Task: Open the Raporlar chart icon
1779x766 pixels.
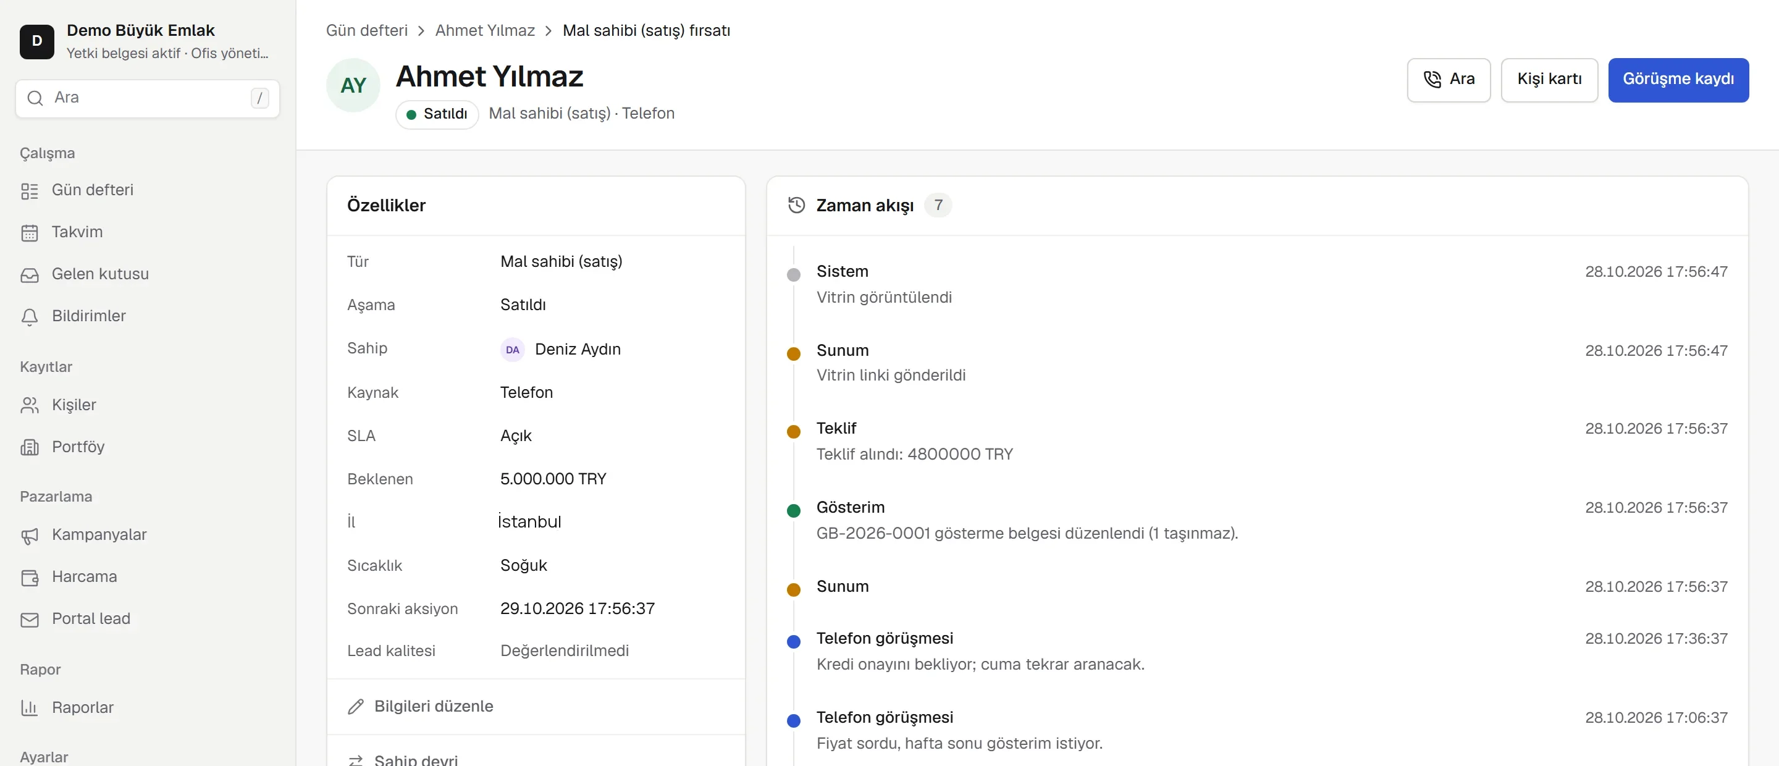Action: [30, 708]
